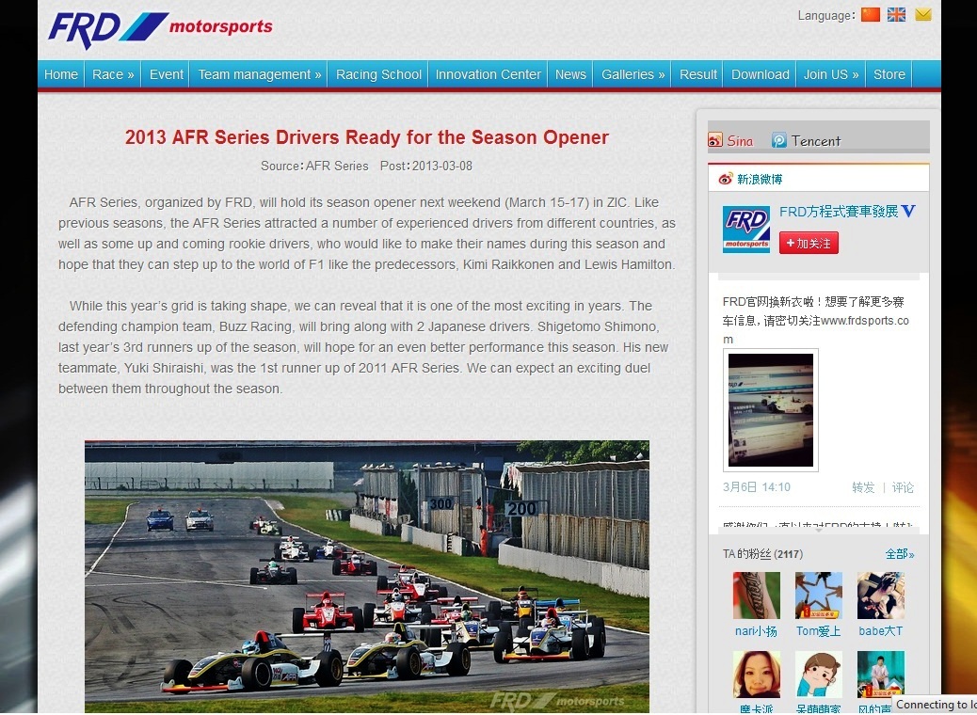This screenshot has width=977, height=715.
Task: Click the yellow envelope mail icon
Action: click(x=922, y=15)
